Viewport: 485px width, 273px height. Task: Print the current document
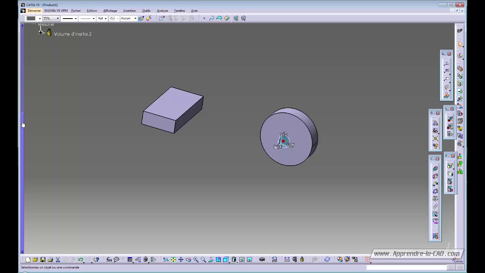(x=50, y=260)
